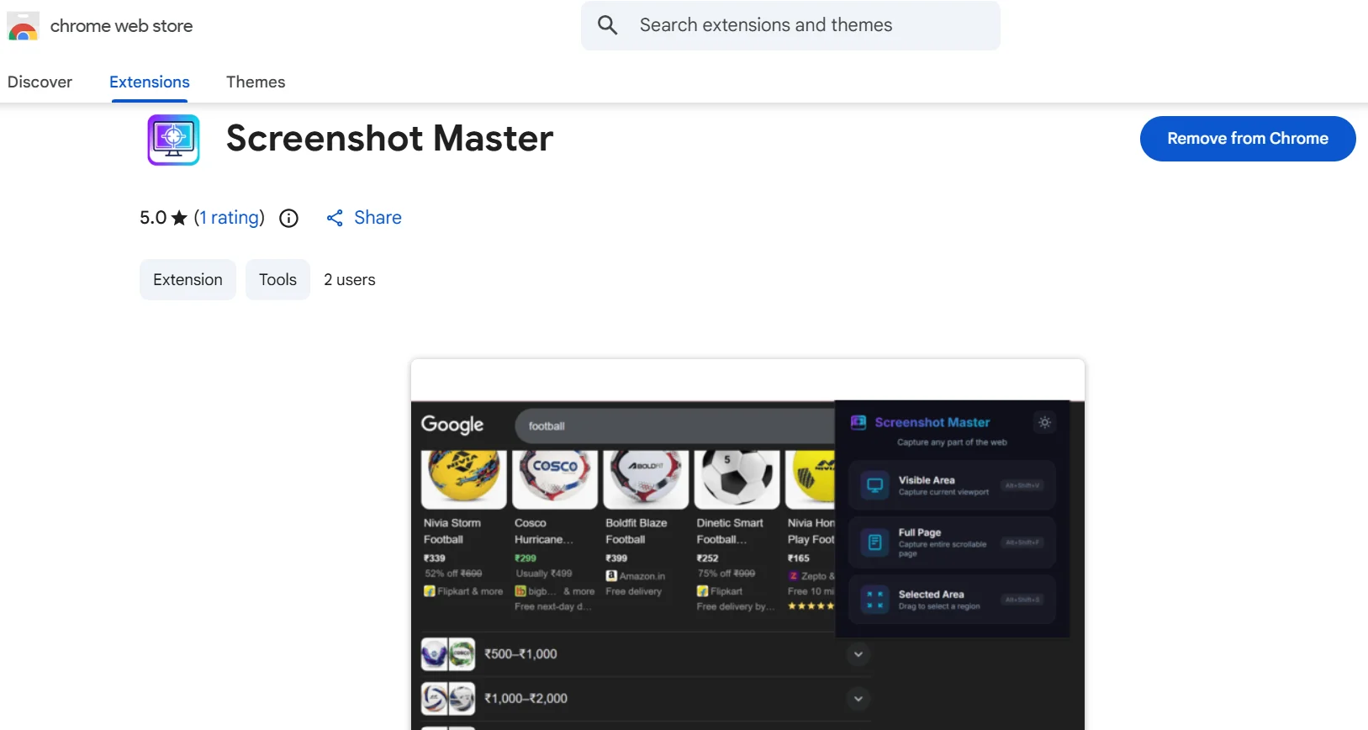Click the Dinetic Smart Football image
The height and width of the screenshot is (730, 1368).
click(x=737, y=479)
